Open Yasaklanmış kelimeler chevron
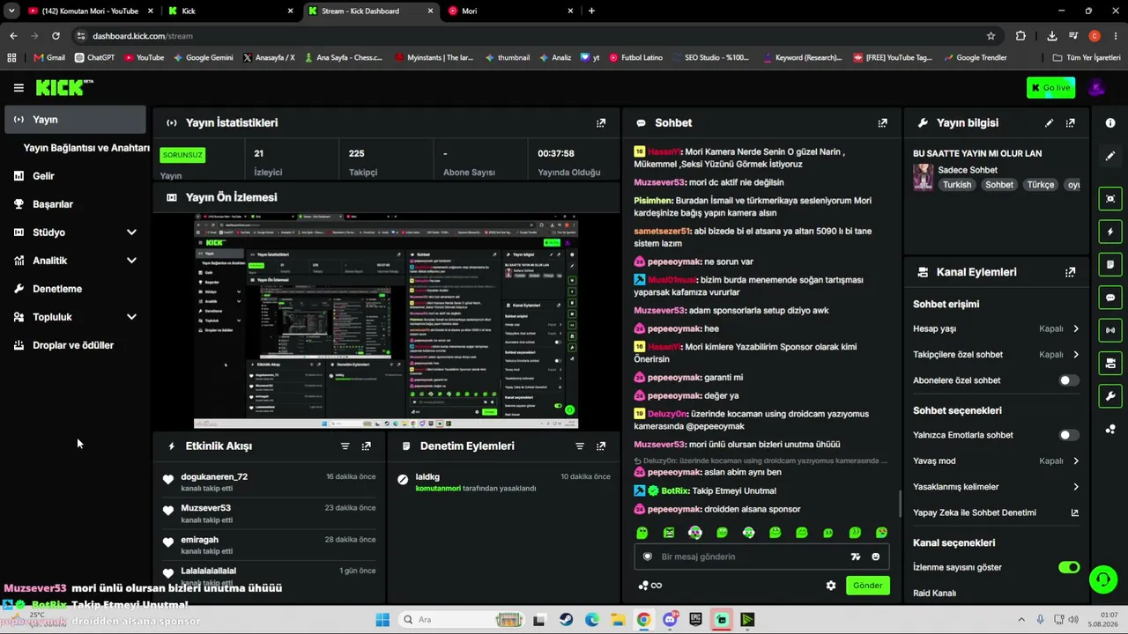The height and width of the screenshot is (634, 1128). [1076, 487]
